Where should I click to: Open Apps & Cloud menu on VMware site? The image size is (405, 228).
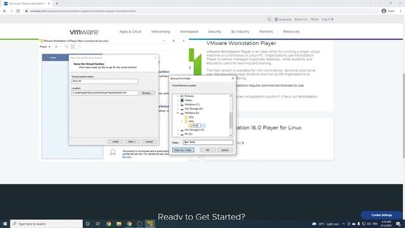tap(130, 32)
